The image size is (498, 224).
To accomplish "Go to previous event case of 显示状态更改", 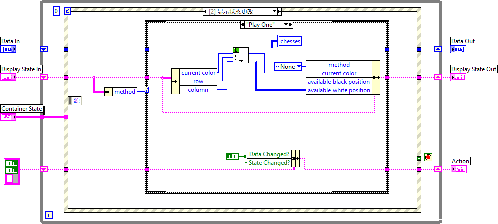I will pyautogui.click(x=206, y=11).
